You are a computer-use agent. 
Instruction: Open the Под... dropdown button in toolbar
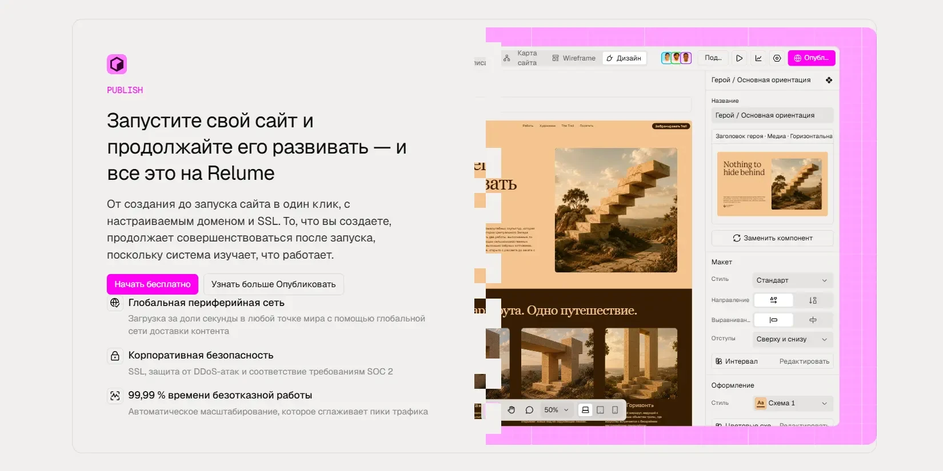[x=713, y=58]
